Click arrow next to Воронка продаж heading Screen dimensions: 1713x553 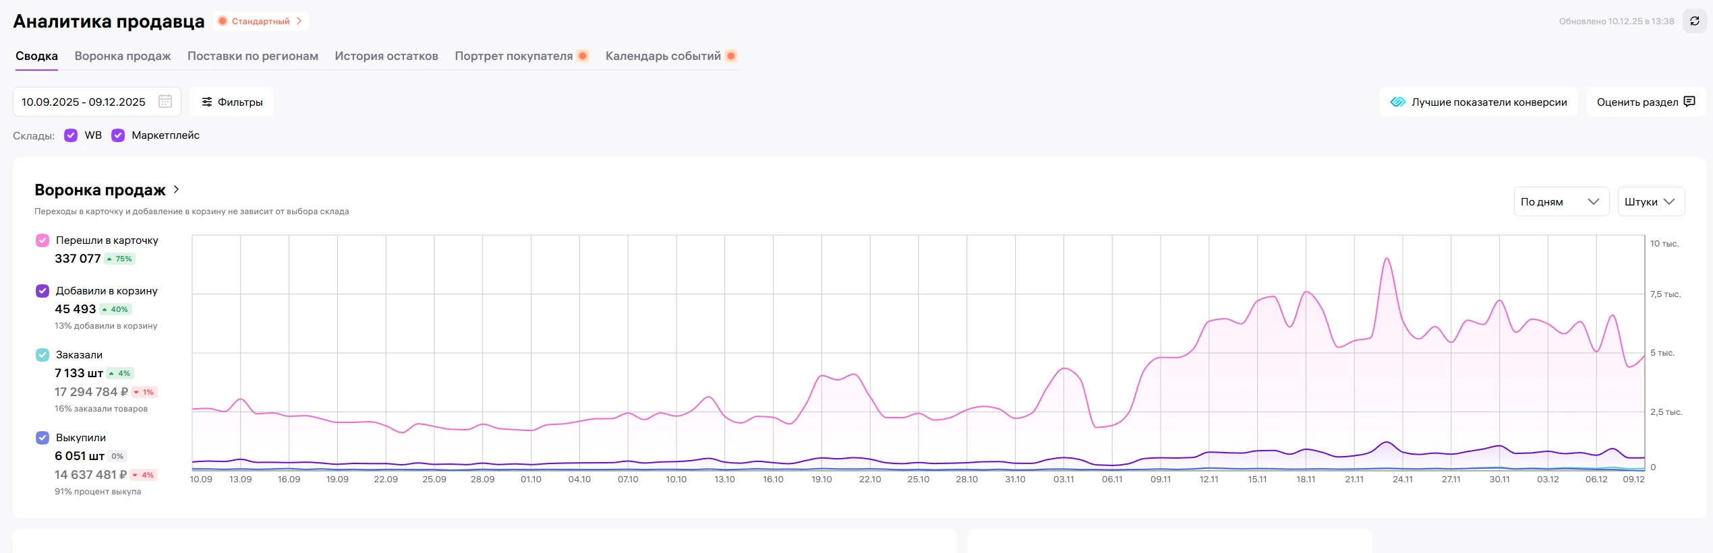(x=177, y=190)
